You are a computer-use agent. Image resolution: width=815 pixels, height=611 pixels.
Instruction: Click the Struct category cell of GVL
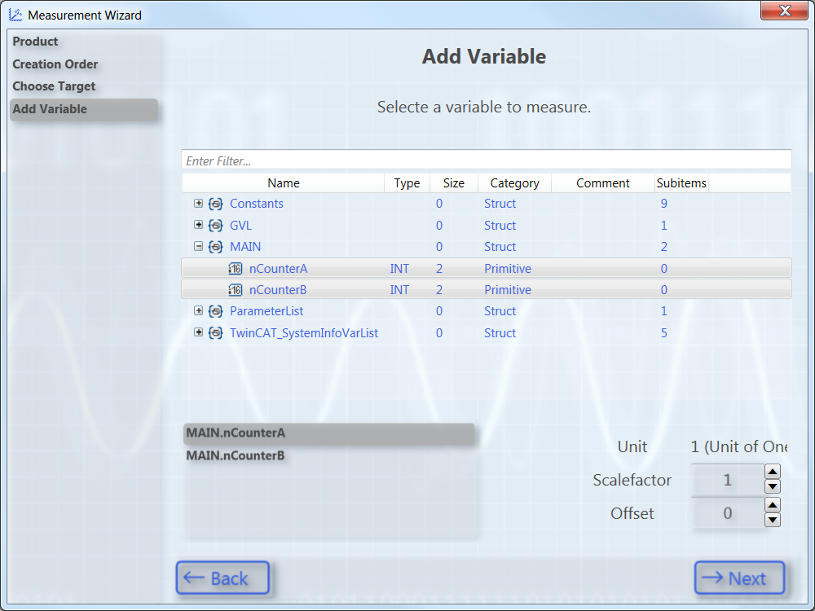[x=500, y=226]
